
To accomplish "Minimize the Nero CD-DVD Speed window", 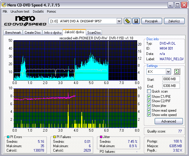I will 171,5.
